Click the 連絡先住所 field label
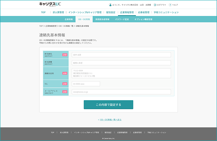Image resolution: width=217 pixels, height=141 pixels. pos(49,73)
